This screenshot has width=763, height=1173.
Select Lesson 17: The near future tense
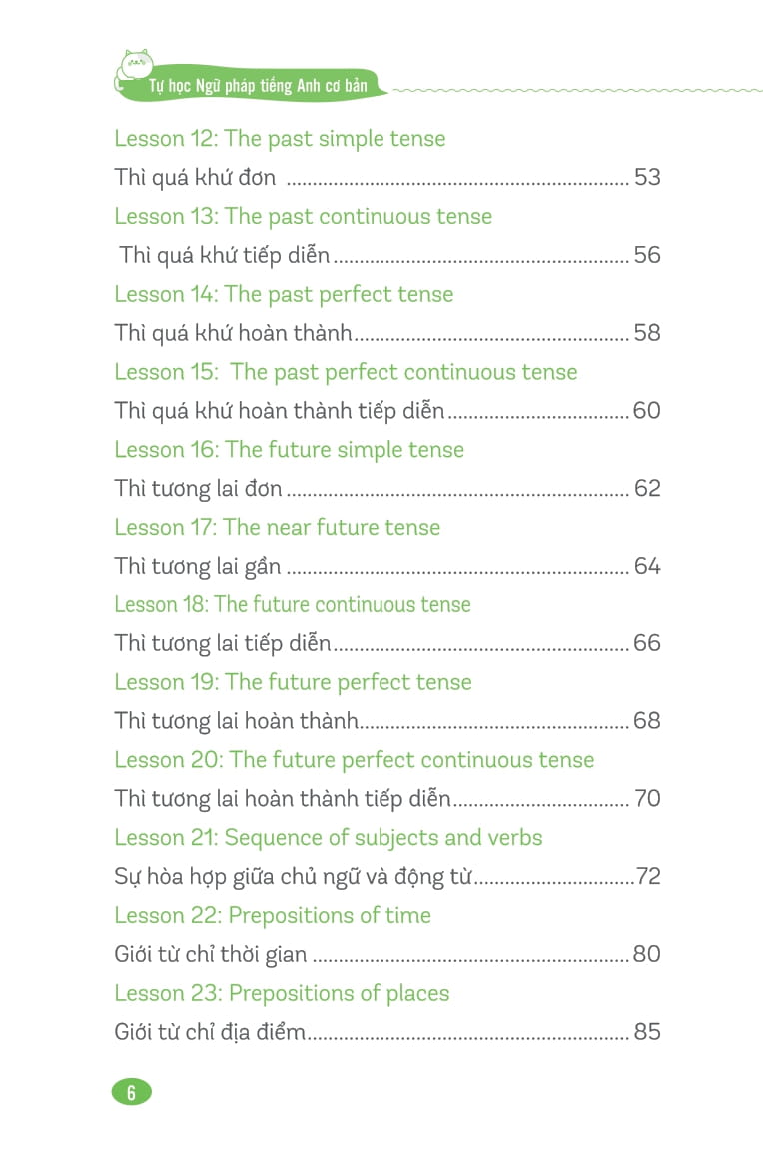[x=277, y=528]
